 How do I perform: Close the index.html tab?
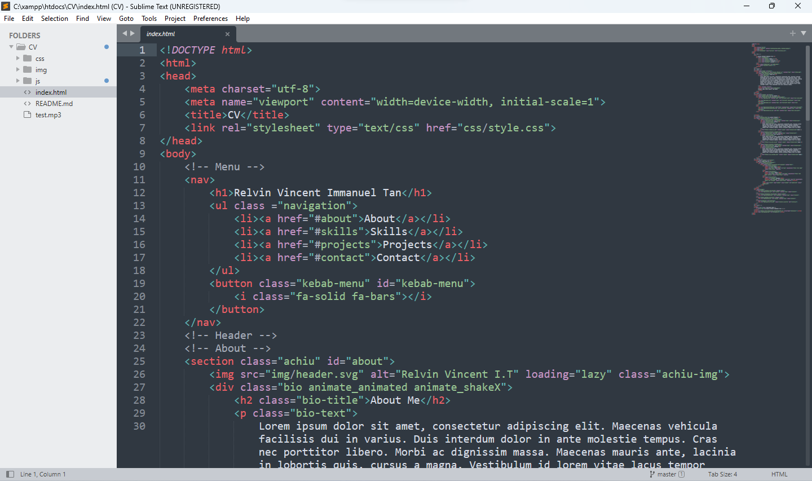pyautogui.click(x=227, y=34)
